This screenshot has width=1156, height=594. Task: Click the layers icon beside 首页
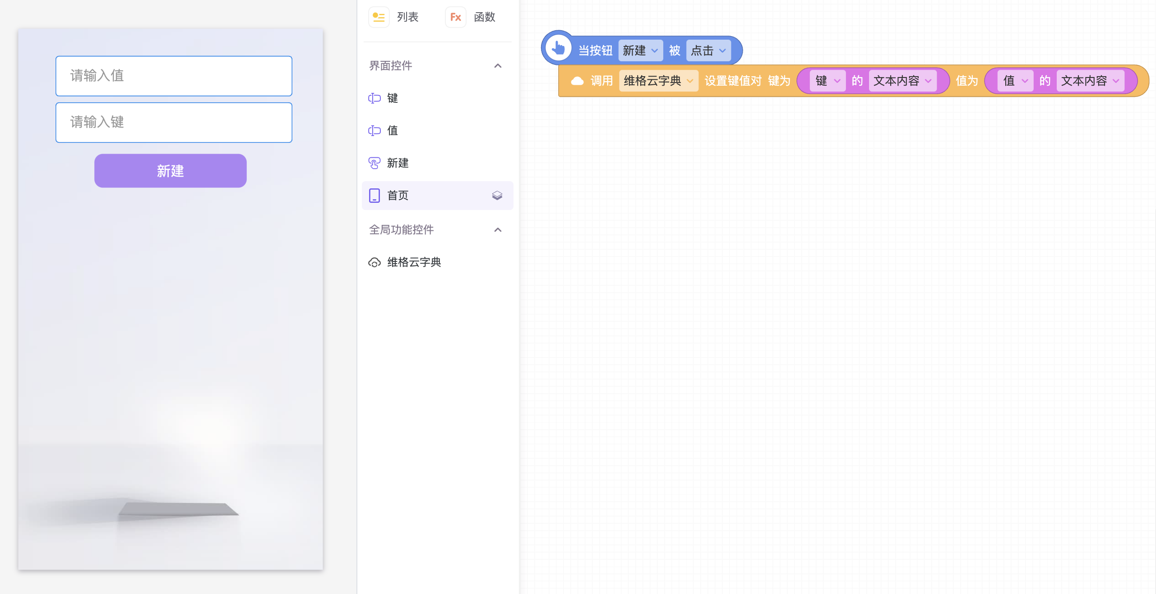497,196
